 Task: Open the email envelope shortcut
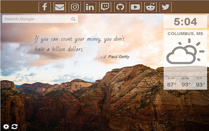pyautogui.click(x=60, y=7)
